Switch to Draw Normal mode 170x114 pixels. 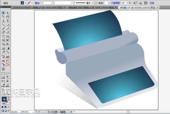(x=3, y=111)
